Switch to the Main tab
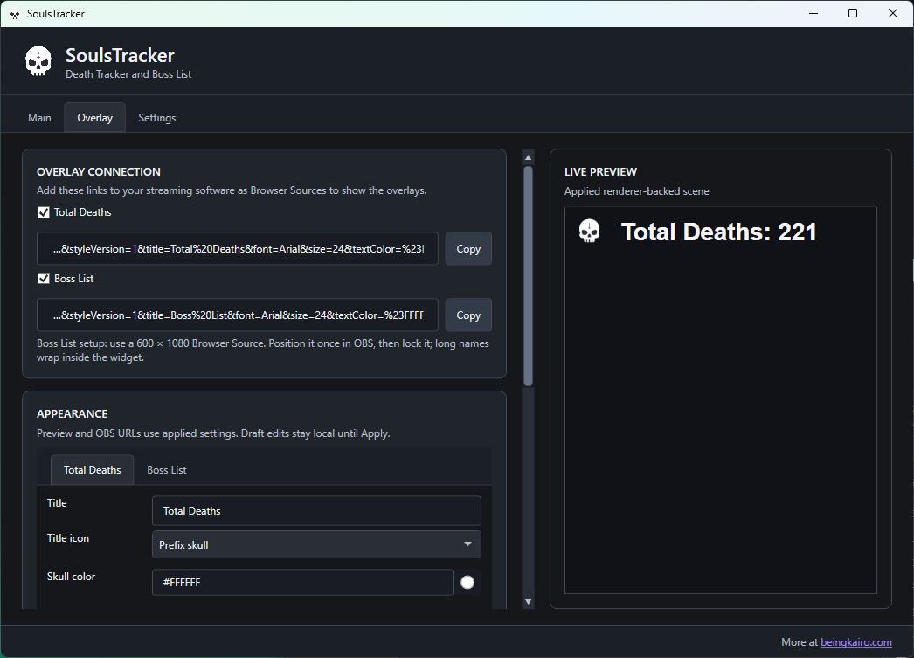Viewport: 914px width, 658px height. tap(39, 118)
